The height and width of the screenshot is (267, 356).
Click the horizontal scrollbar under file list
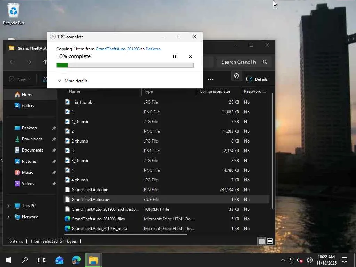[126, 234]
